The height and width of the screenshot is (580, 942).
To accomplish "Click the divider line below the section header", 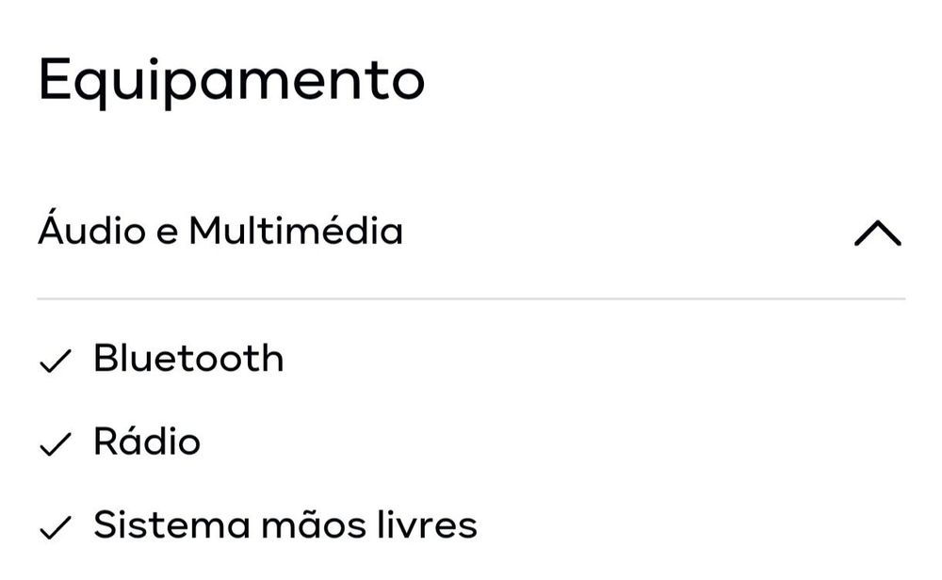I will click(471, 298).
